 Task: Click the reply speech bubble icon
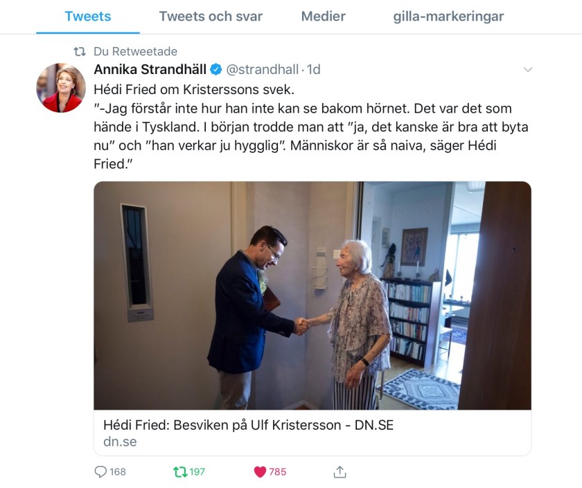[100, 471]
